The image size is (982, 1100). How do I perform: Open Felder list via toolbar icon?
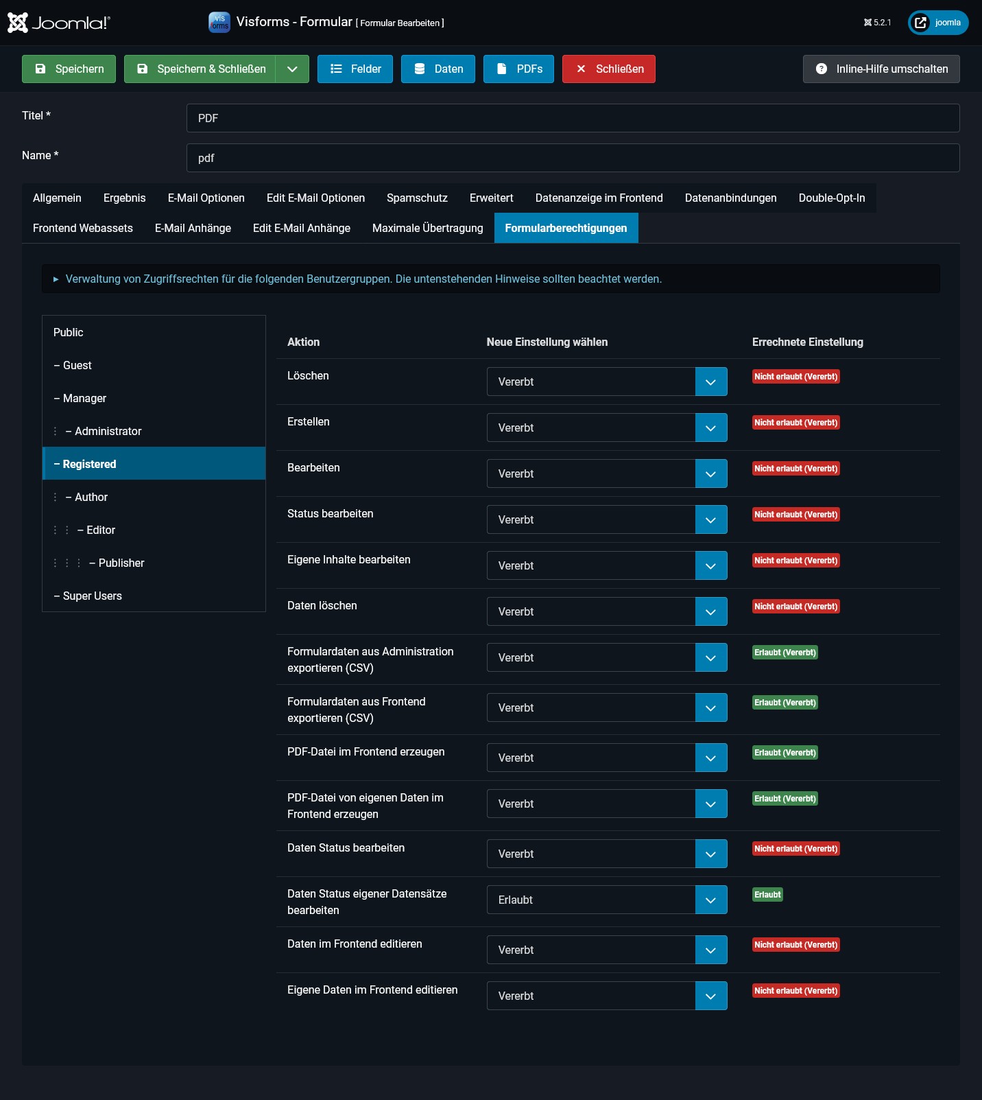[355, 69]
